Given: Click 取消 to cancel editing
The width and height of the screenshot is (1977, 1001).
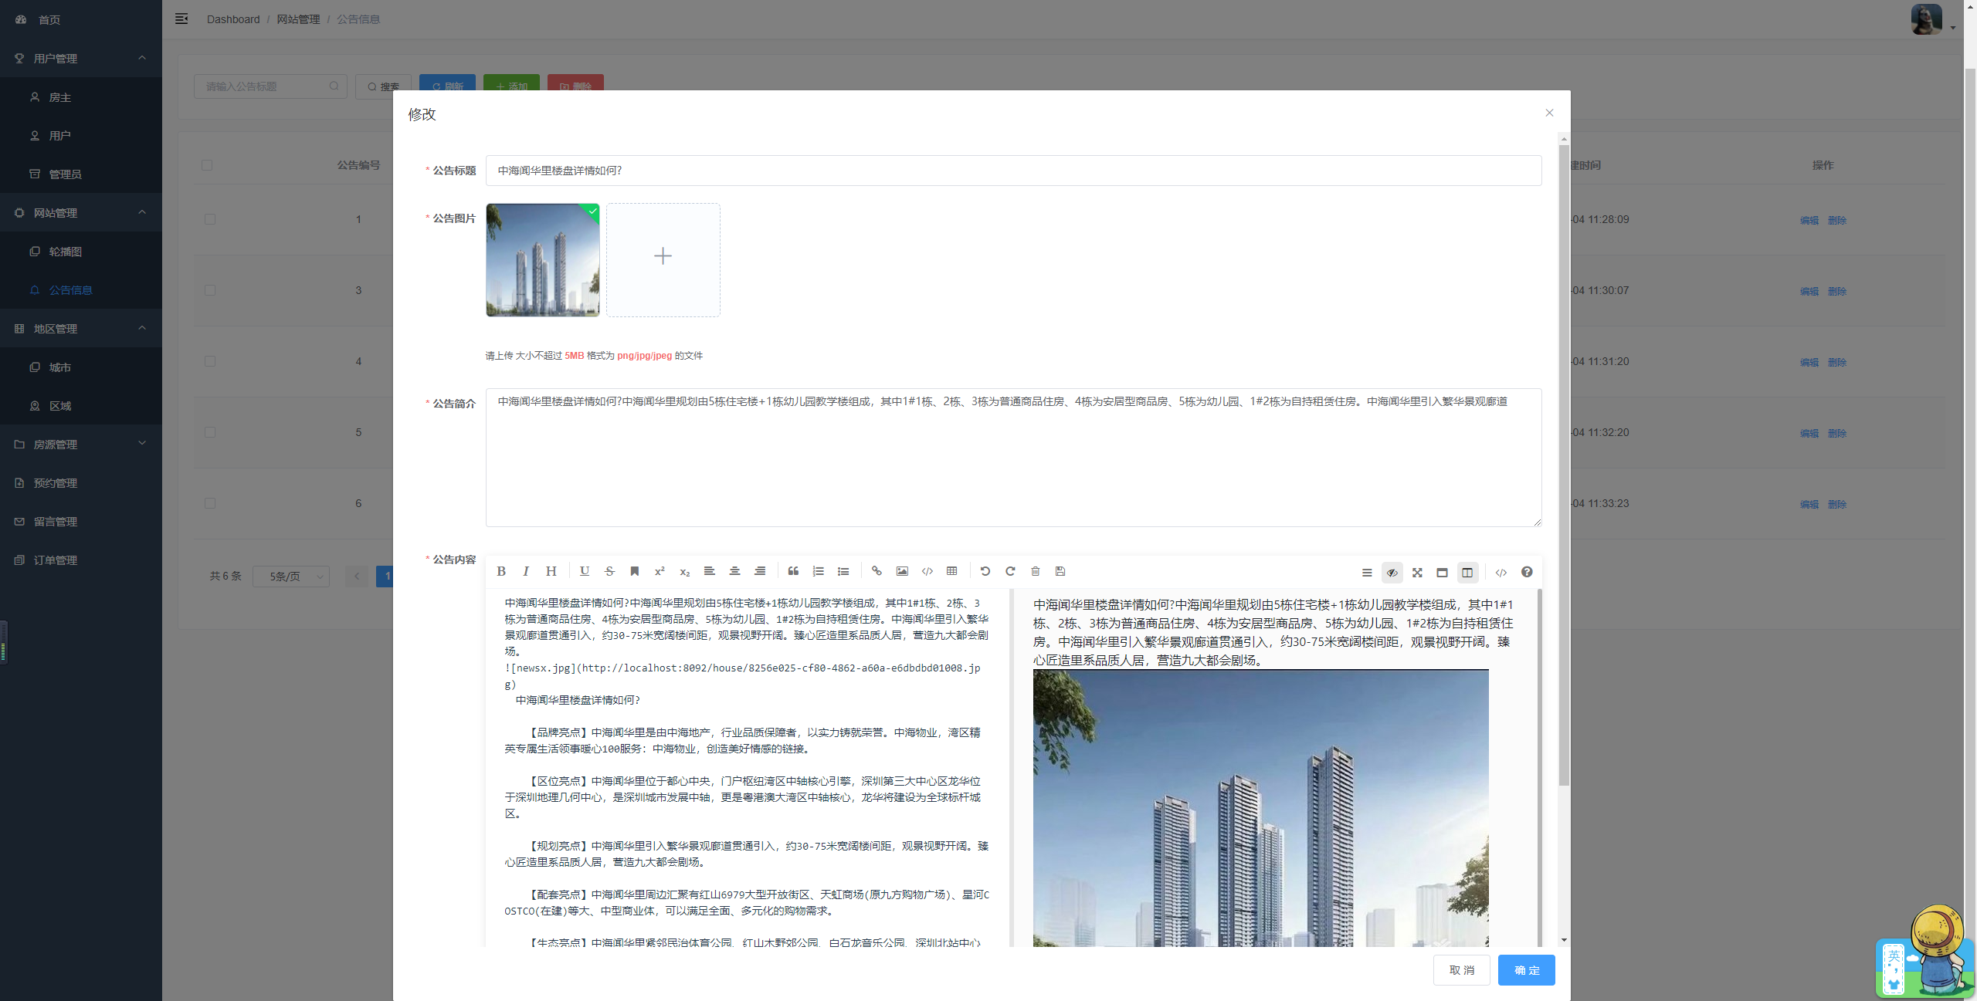Looking at the screenshot, I should [1462, 970].
